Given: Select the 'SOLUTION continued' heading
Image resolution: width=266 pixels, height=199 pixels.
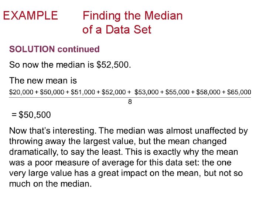Looking at the screenshot, I should pyautogui.click(x=54, y=49).
